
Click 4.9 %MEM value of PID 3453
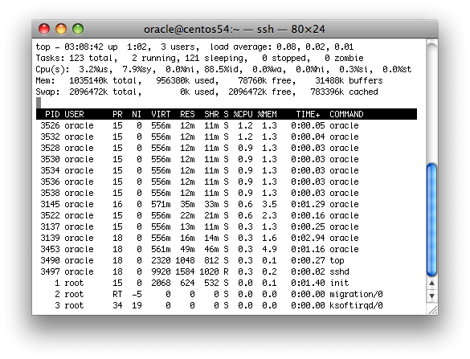click(269, 249)
